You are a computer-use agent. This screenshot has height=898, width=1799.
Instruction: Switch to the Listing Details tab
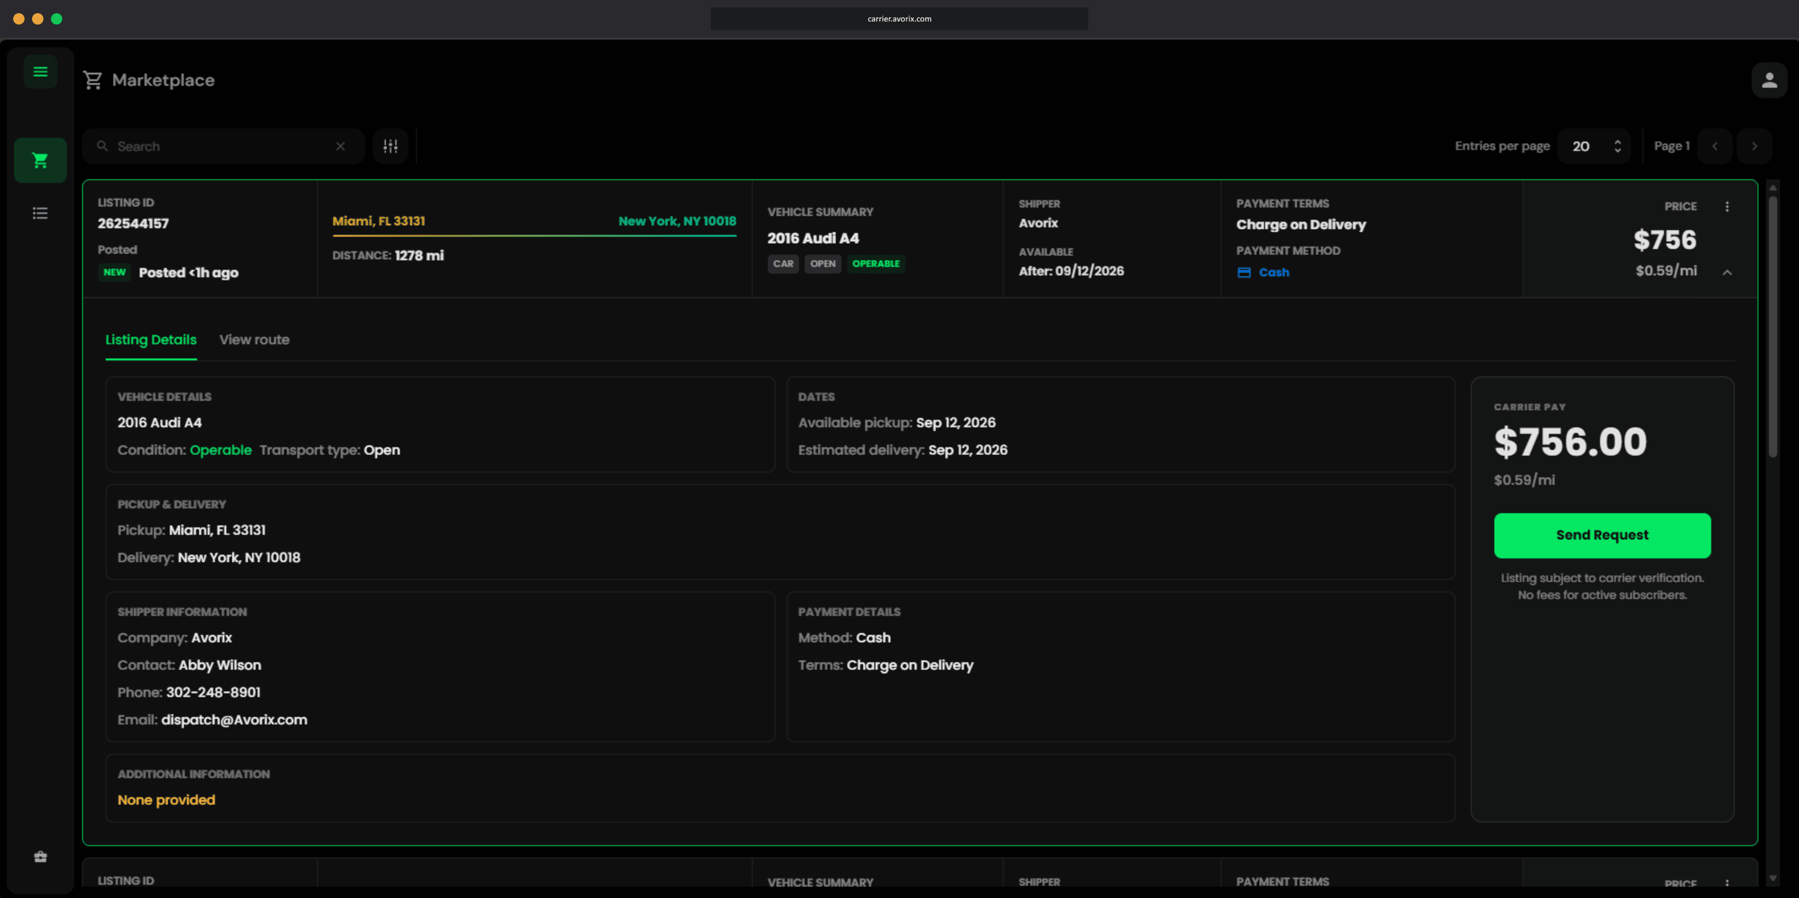[x=151, y=340]
